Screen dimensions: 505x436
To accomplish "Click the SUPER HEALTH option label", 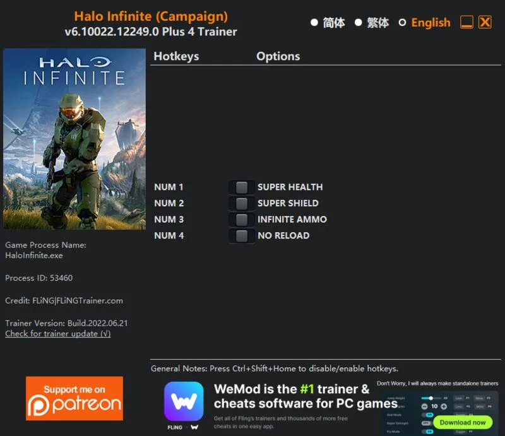I will coord(290,187).
